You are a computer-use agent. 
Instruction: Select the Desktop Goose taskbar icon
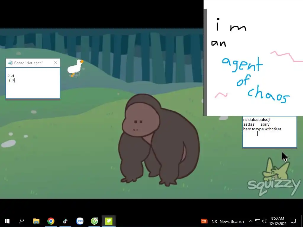(109, 221)
